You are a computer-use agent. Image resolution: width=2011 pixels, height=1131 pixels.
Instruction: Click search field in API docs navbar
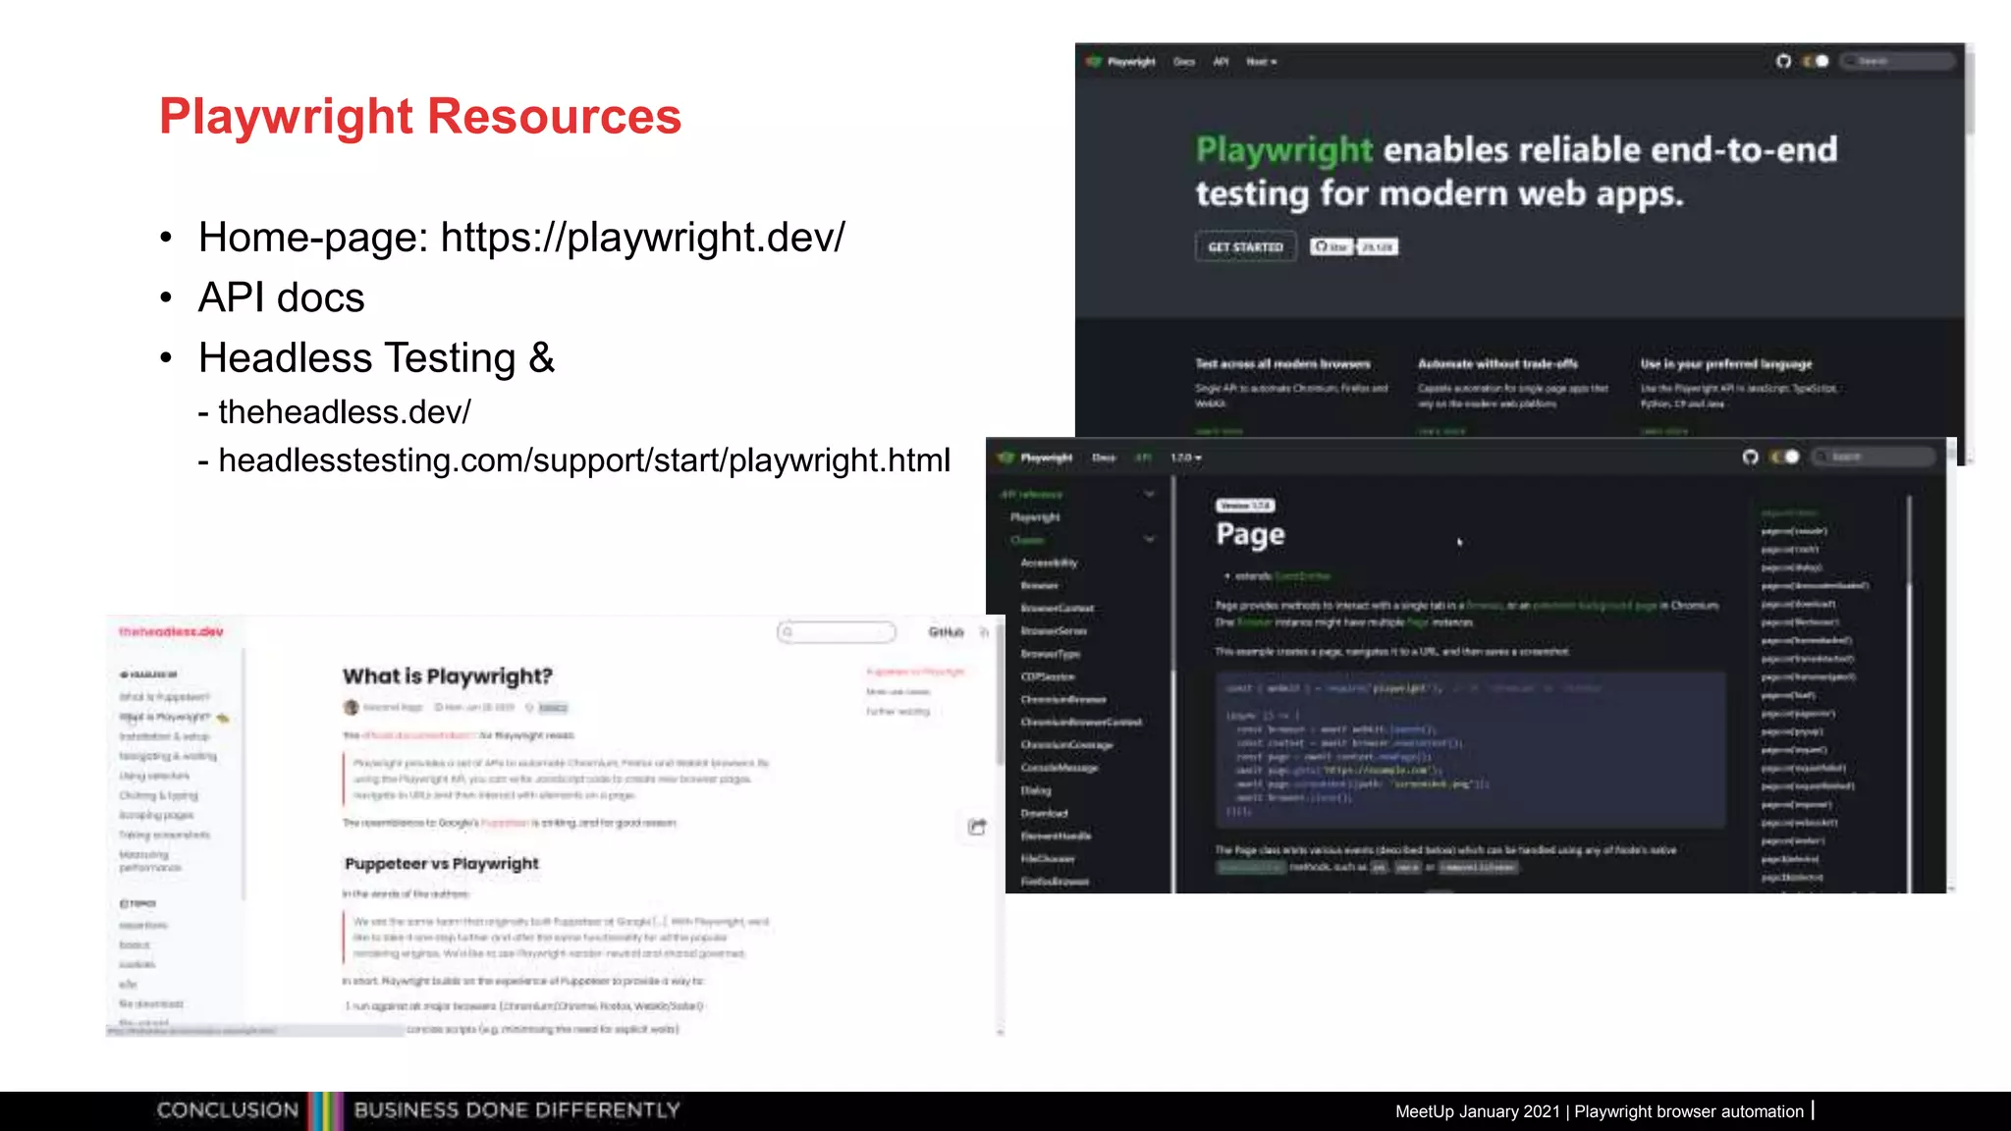tap(1873, 457)
